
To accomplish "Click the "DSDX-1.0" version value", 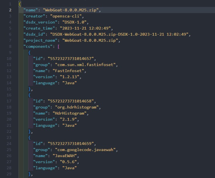I will 75,22.
